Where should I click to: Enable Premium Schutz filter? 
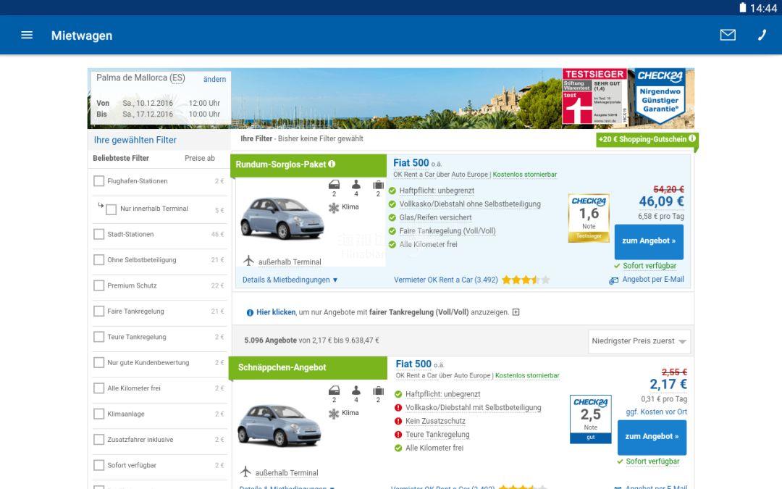tap(98, 285)
